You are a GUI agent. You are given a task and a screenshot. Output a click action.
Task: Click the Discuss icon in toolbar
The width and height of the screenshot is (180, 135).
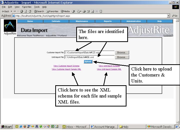pos(92,11)
